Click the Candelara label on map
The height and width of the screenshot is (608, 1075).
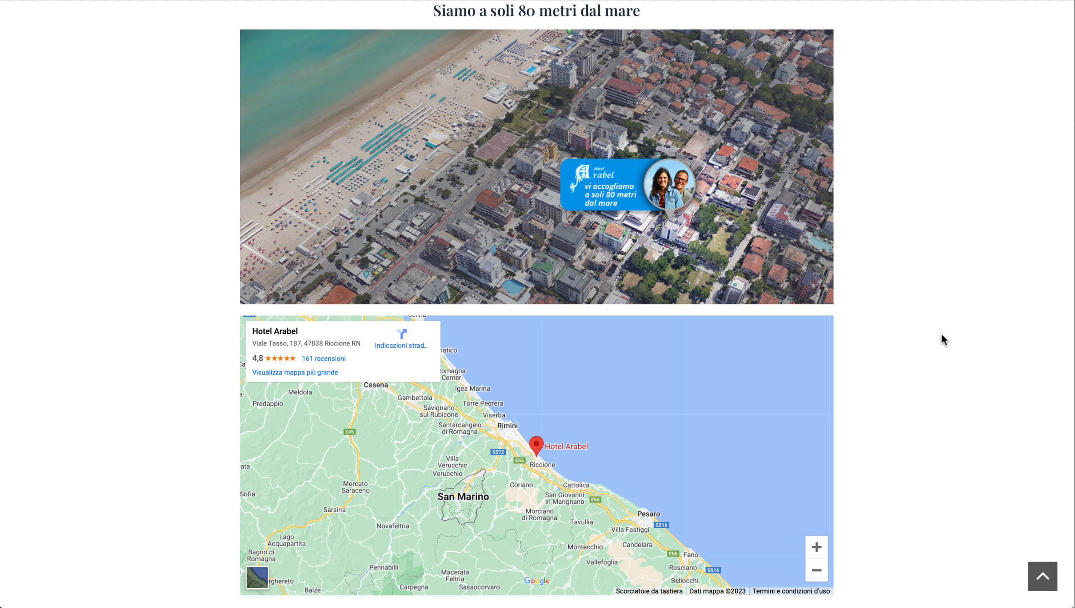pos(637,545)
